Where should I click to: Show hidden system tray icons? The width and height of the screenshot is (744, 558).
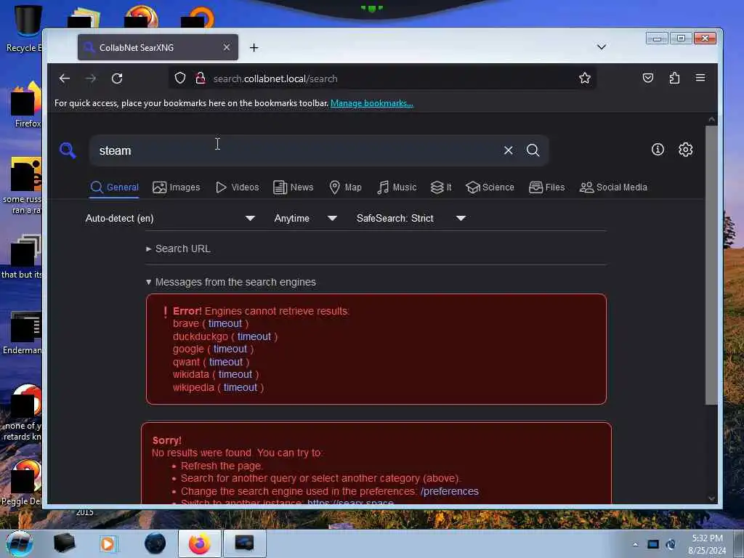(x=635, y=544)
